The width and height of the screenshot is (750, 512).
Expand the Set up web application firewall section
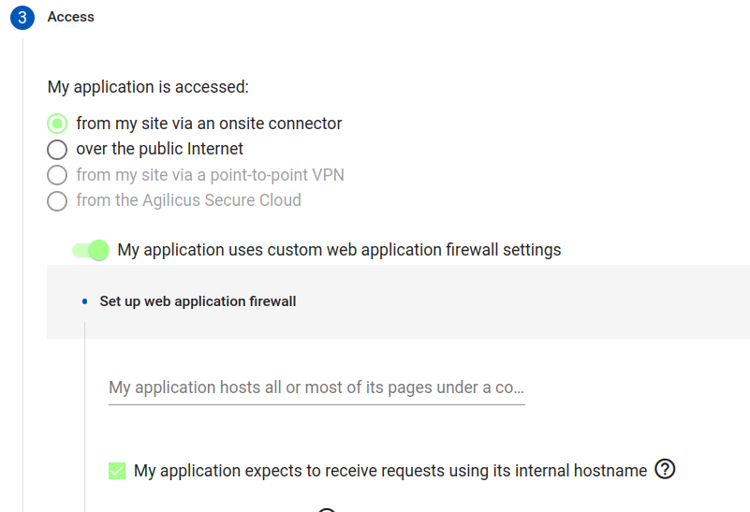pyautogui.click(x=198, y=301)
